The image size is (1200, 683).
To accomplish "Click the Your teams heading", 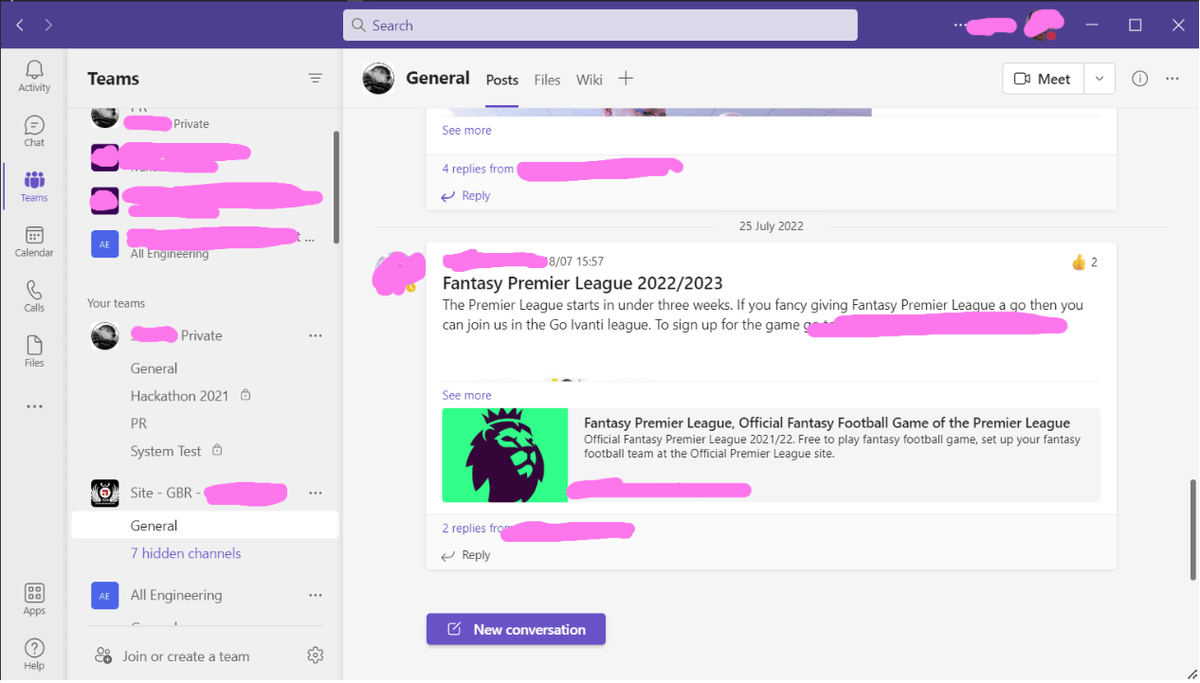I will pos(117,303).
